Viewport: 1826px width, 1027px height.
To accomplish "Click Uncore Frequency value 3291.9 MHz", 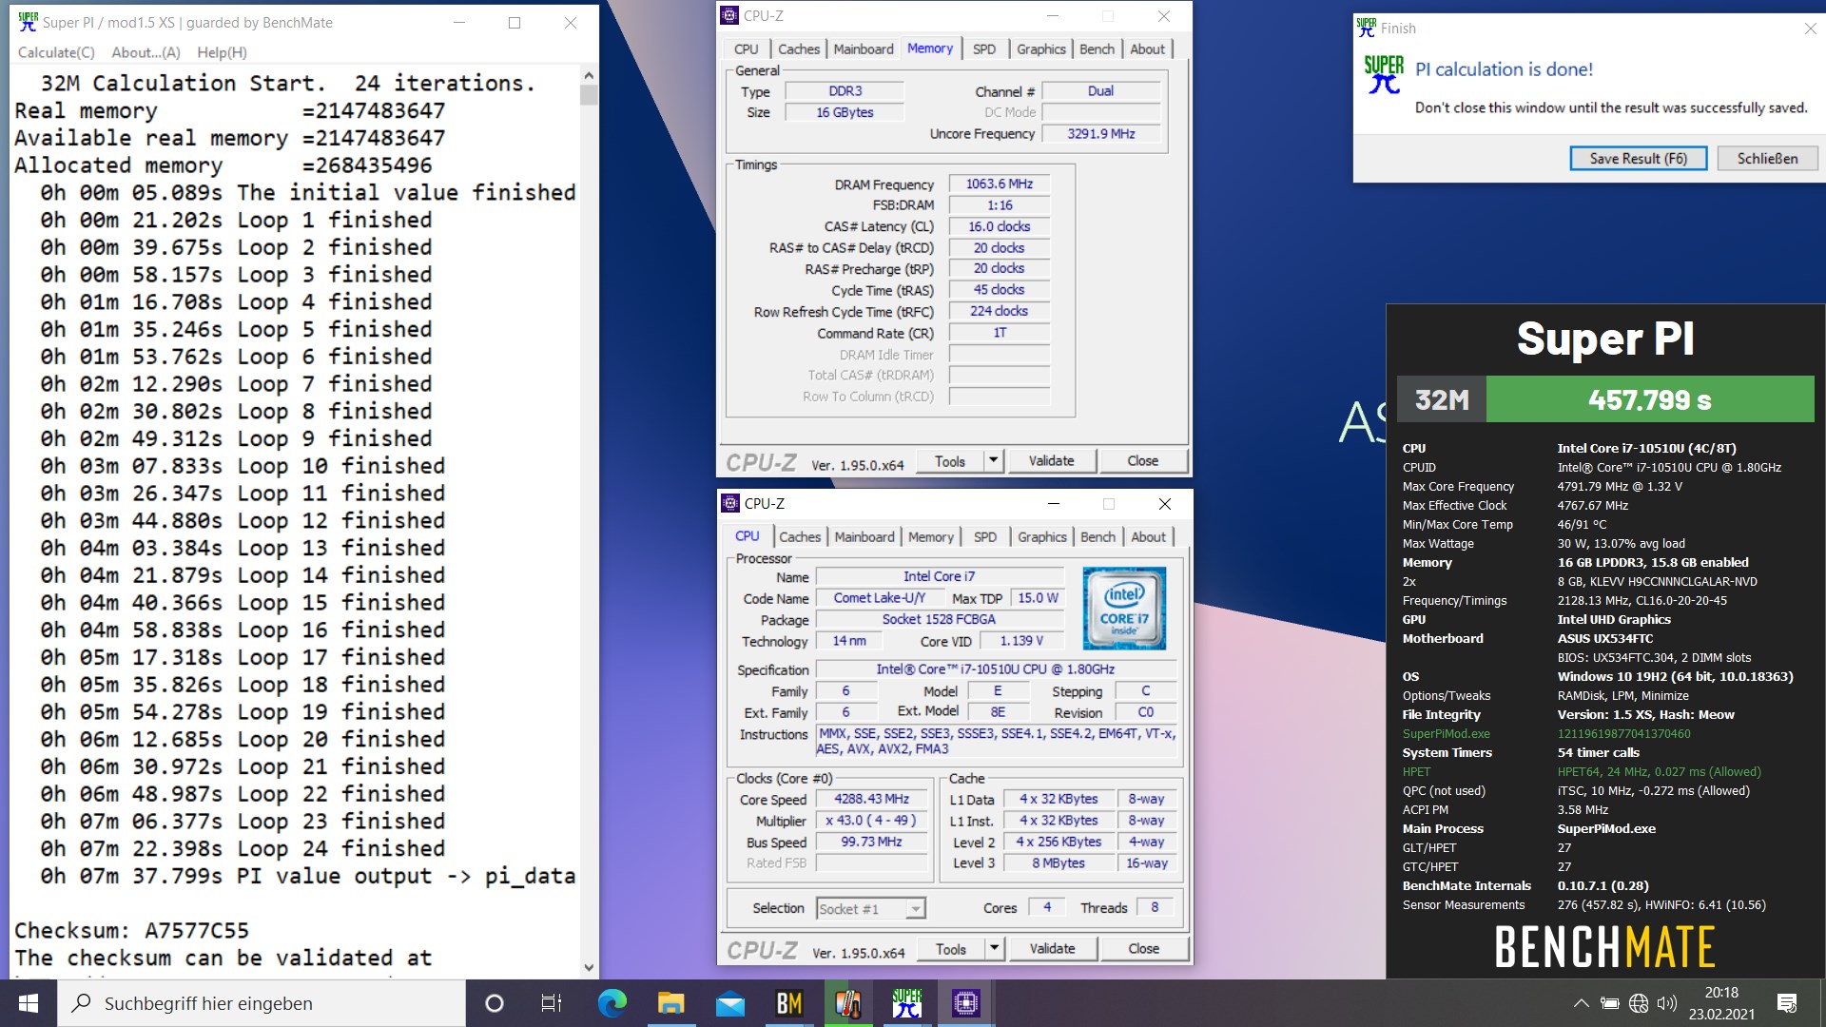I will pyautogui.click(x=1101, y=134).
